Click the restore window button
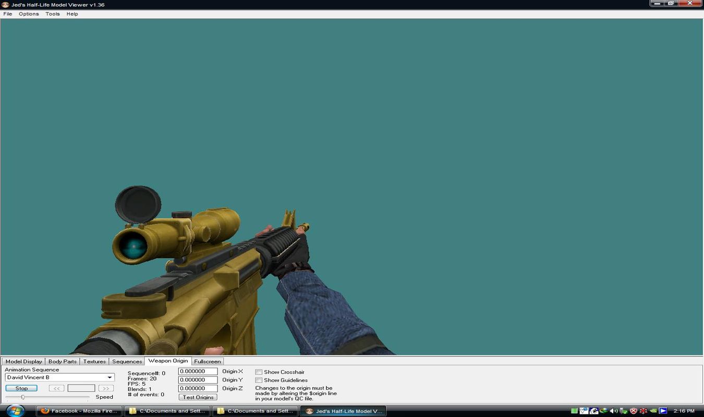Image resolution: width=704 pixels, height=417 pixels. [671, 3]
